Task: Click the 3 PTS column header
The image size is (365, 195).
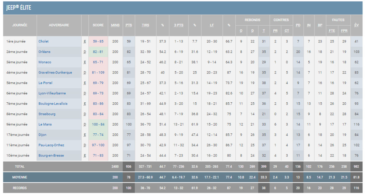Action: (x=179, y=25)
